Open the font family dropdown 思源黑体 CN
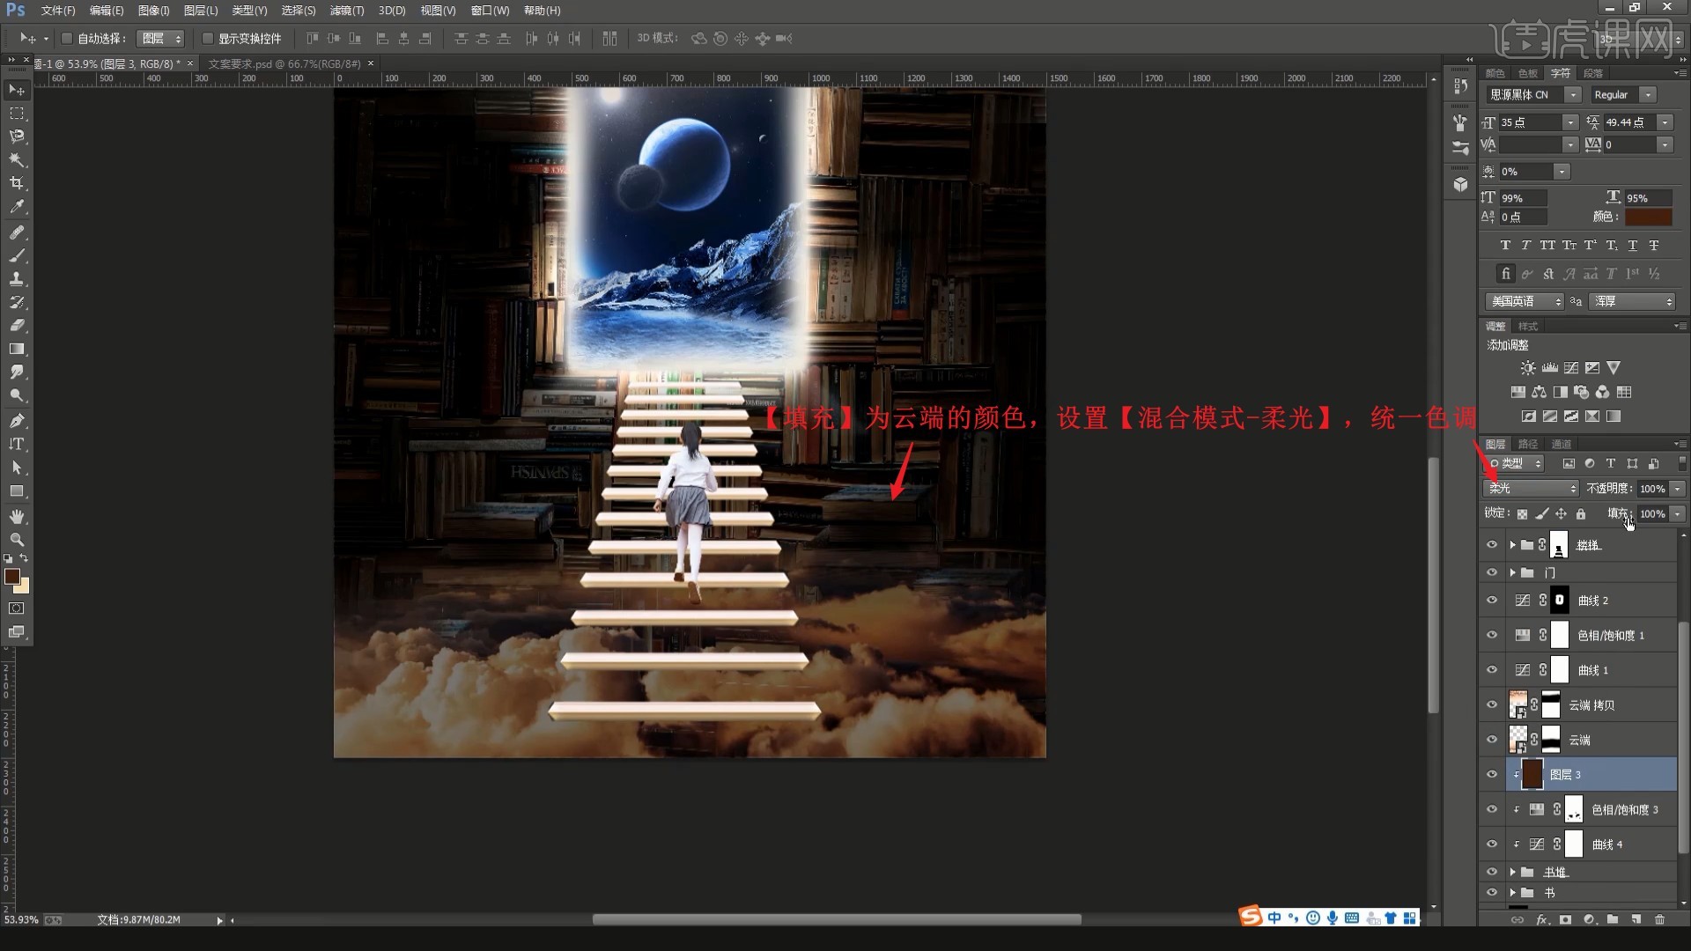Image resolution: width=1691 pixels, height=951 pixels. (x=1572, y=95)
